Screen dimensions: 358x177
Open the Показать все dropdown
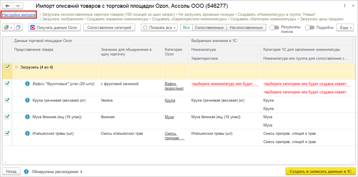click(159, 28)
